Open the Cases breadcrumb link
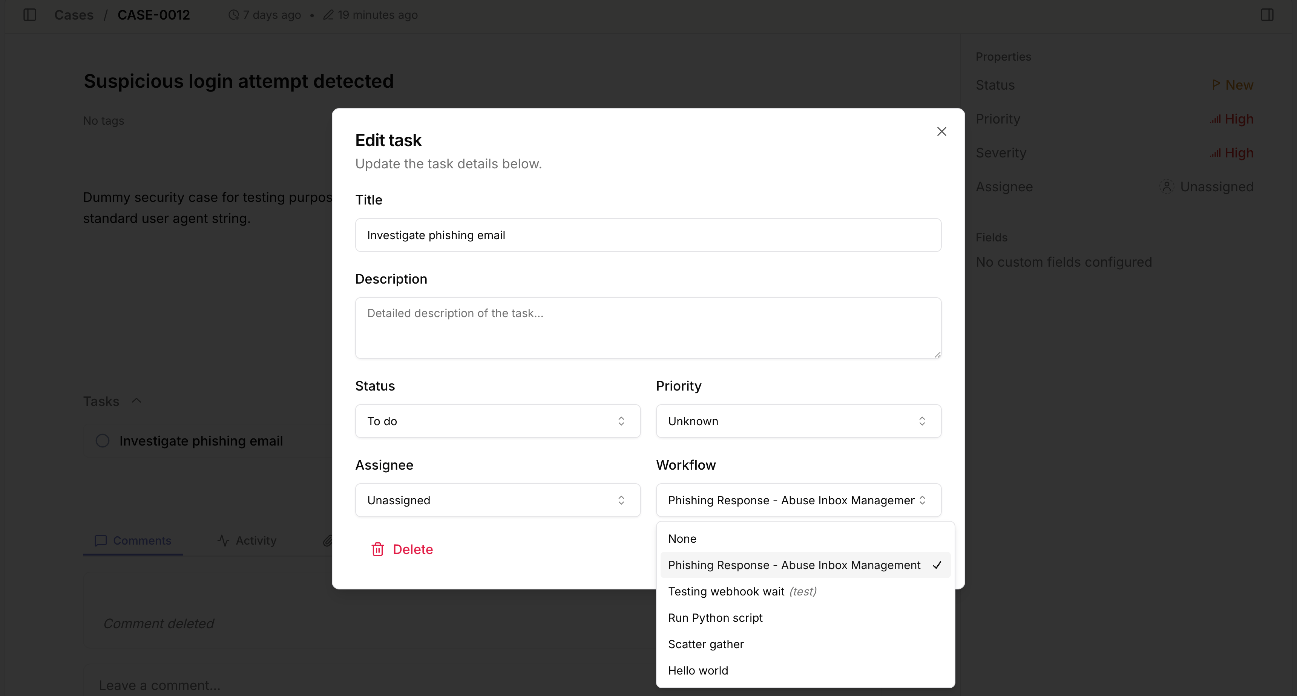The width and height of the screenshot is (1297, 696). (74, 15)
